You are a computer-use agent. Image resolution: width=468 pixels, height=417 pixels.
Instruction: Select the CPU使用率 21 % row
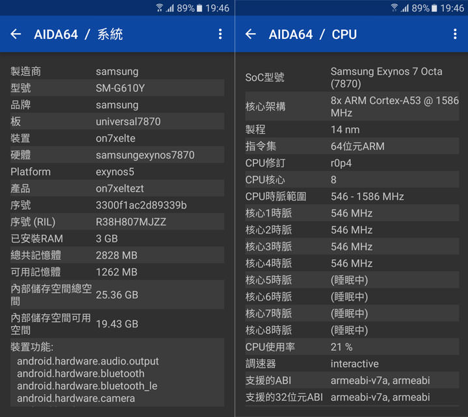pos(352,347)
